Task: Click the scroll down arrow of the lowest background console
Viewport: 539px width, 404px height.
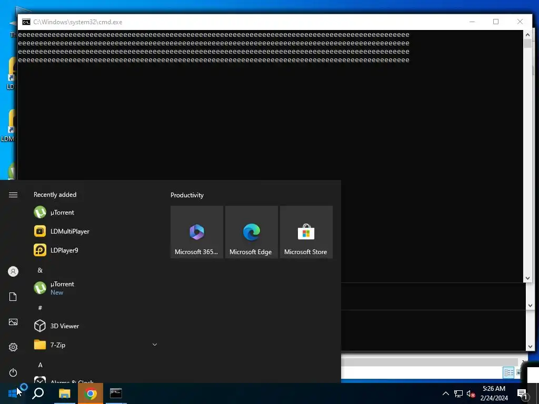Action: click(530, 347)
